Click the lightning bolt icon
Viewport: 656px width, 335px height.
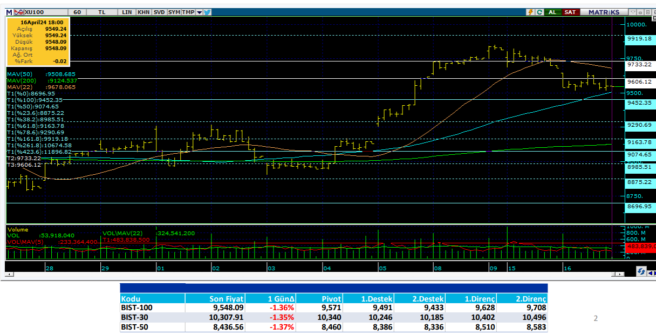(x=530, y=12)
